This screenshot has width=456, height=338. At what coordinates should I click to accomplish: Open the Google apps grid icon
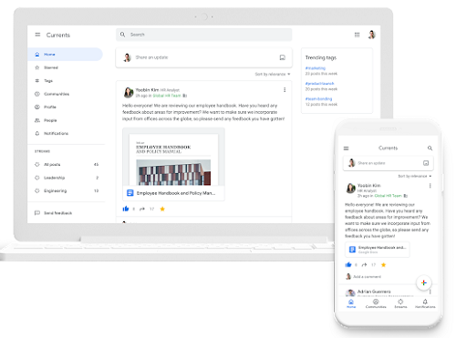(x=357, y=35)
